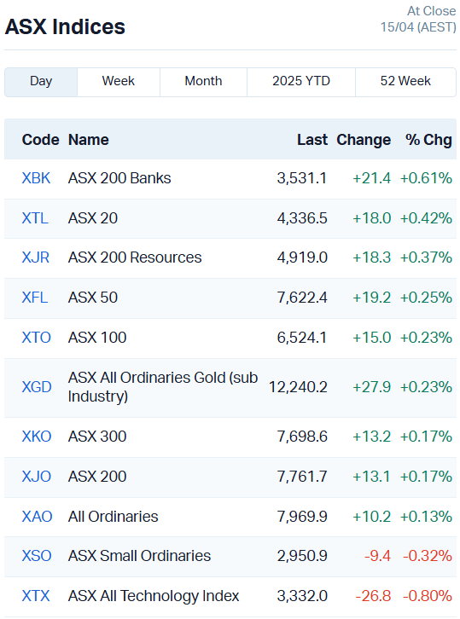Click the Change column header
Viewport: 460px width, 619px height.
(x=364, y=140)
